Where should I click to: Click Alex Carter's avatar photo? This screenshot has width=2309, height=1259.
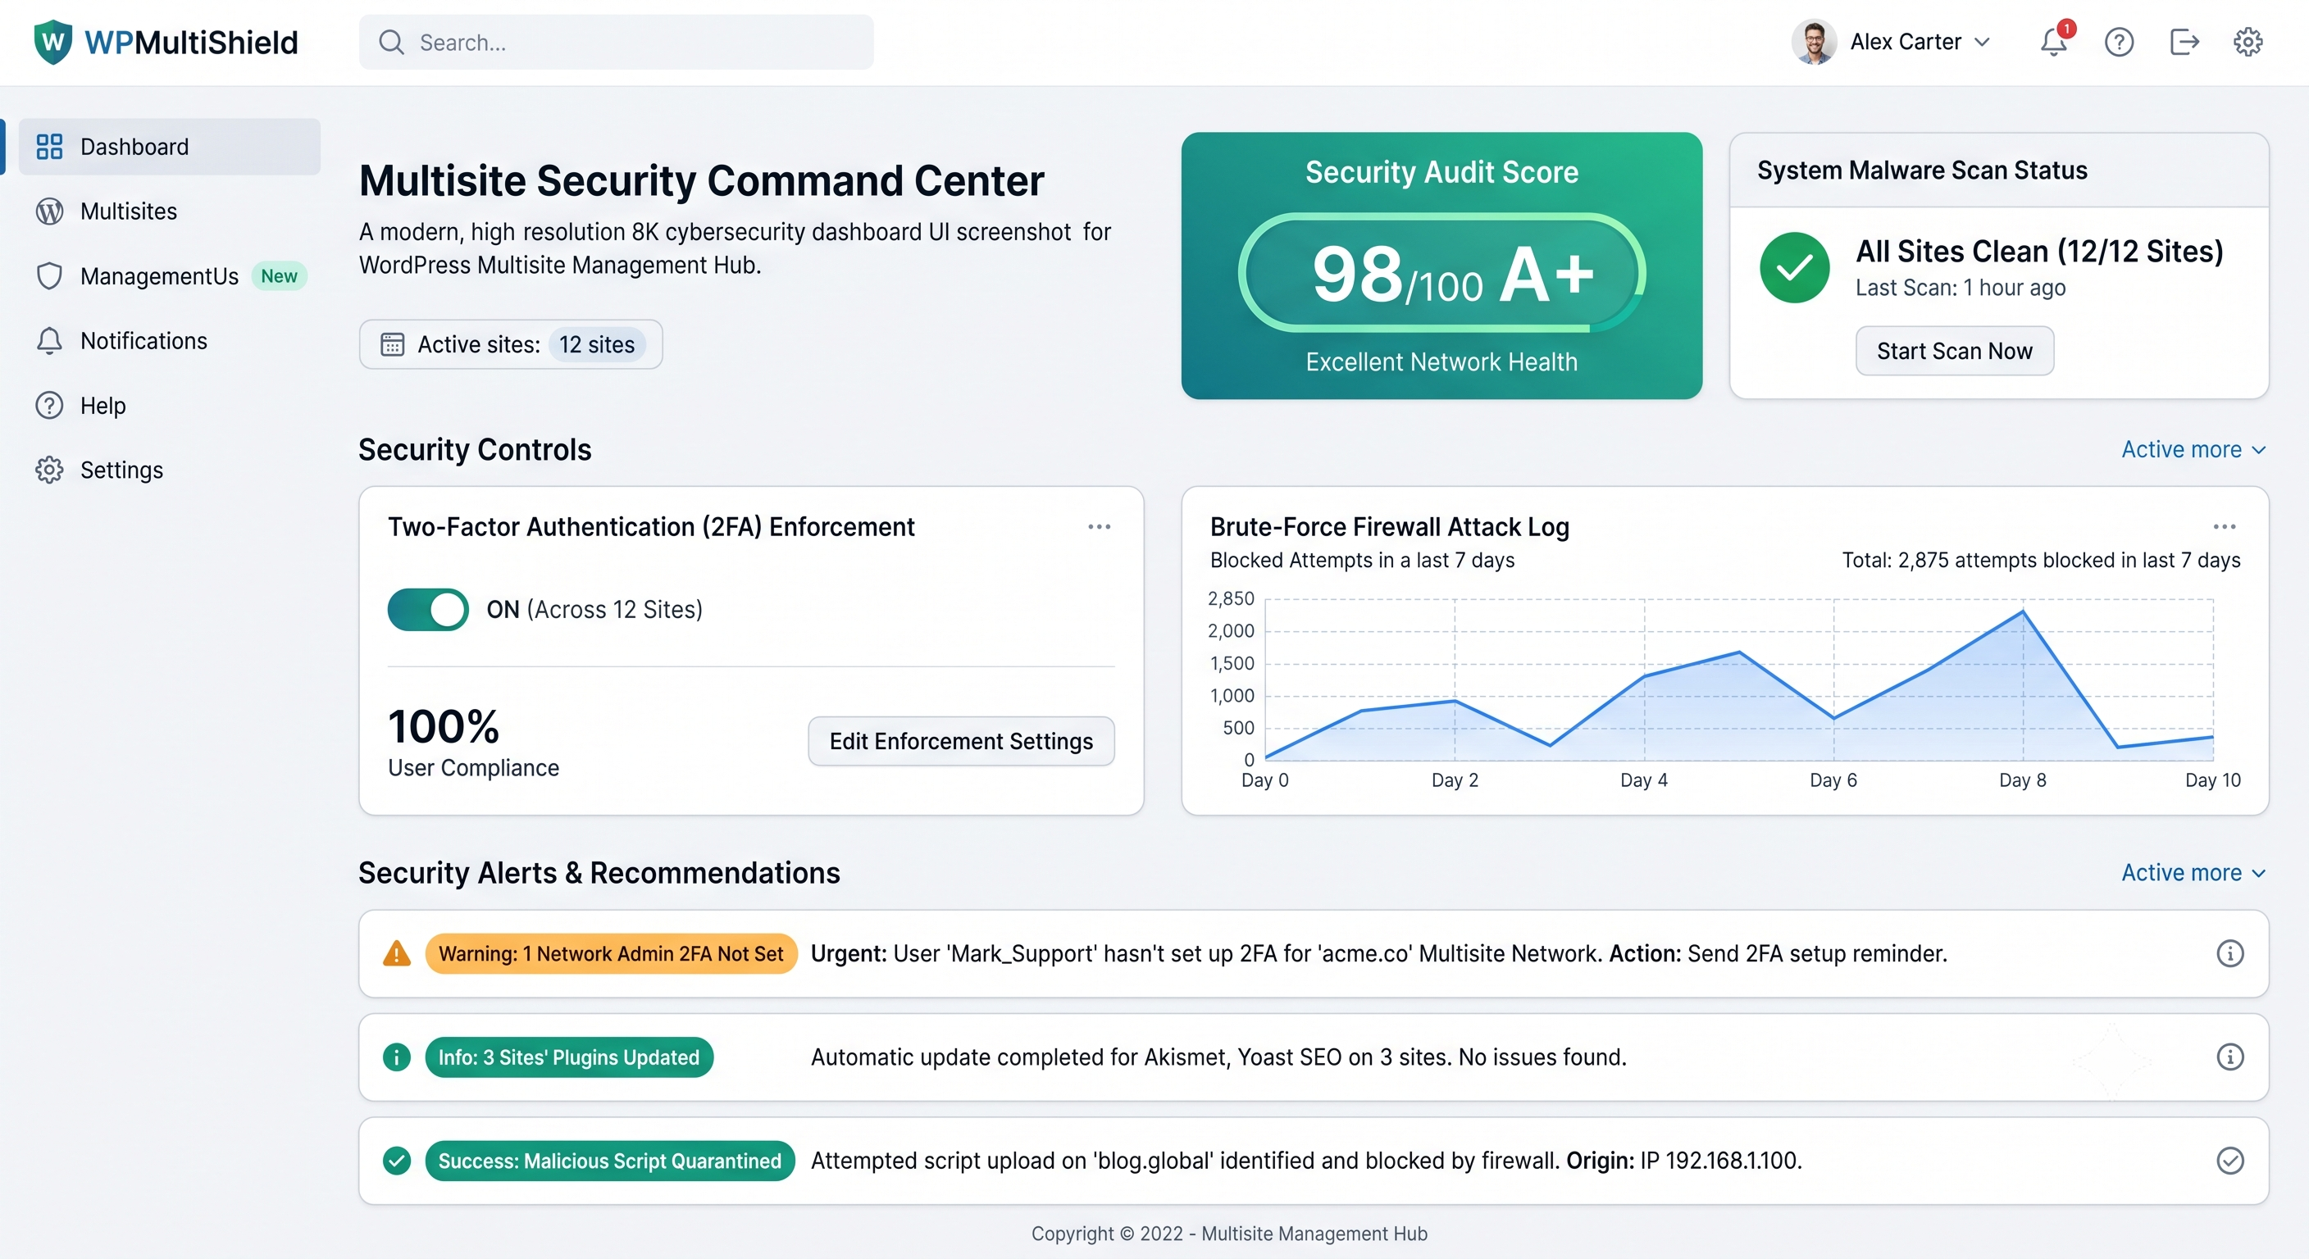pos(1815,42)
